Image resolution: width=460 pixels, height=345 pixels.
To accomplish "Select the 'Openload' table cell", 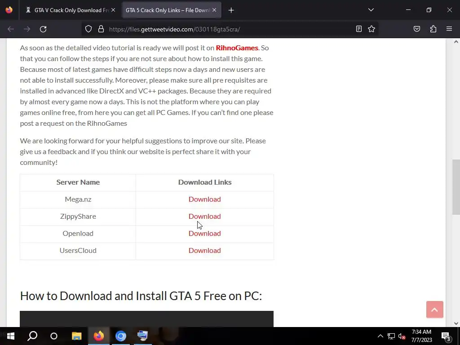I will coord(78,233).
